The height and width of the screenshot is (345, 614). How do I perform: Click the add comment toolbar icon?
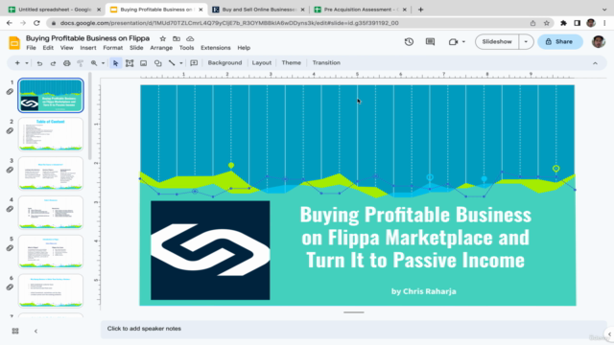pyautogui.click(x=194, y=63)
